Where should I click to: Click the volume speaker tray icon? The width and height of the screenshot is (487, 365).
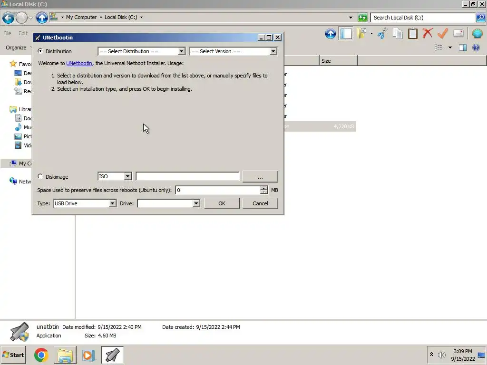point(441,355)
